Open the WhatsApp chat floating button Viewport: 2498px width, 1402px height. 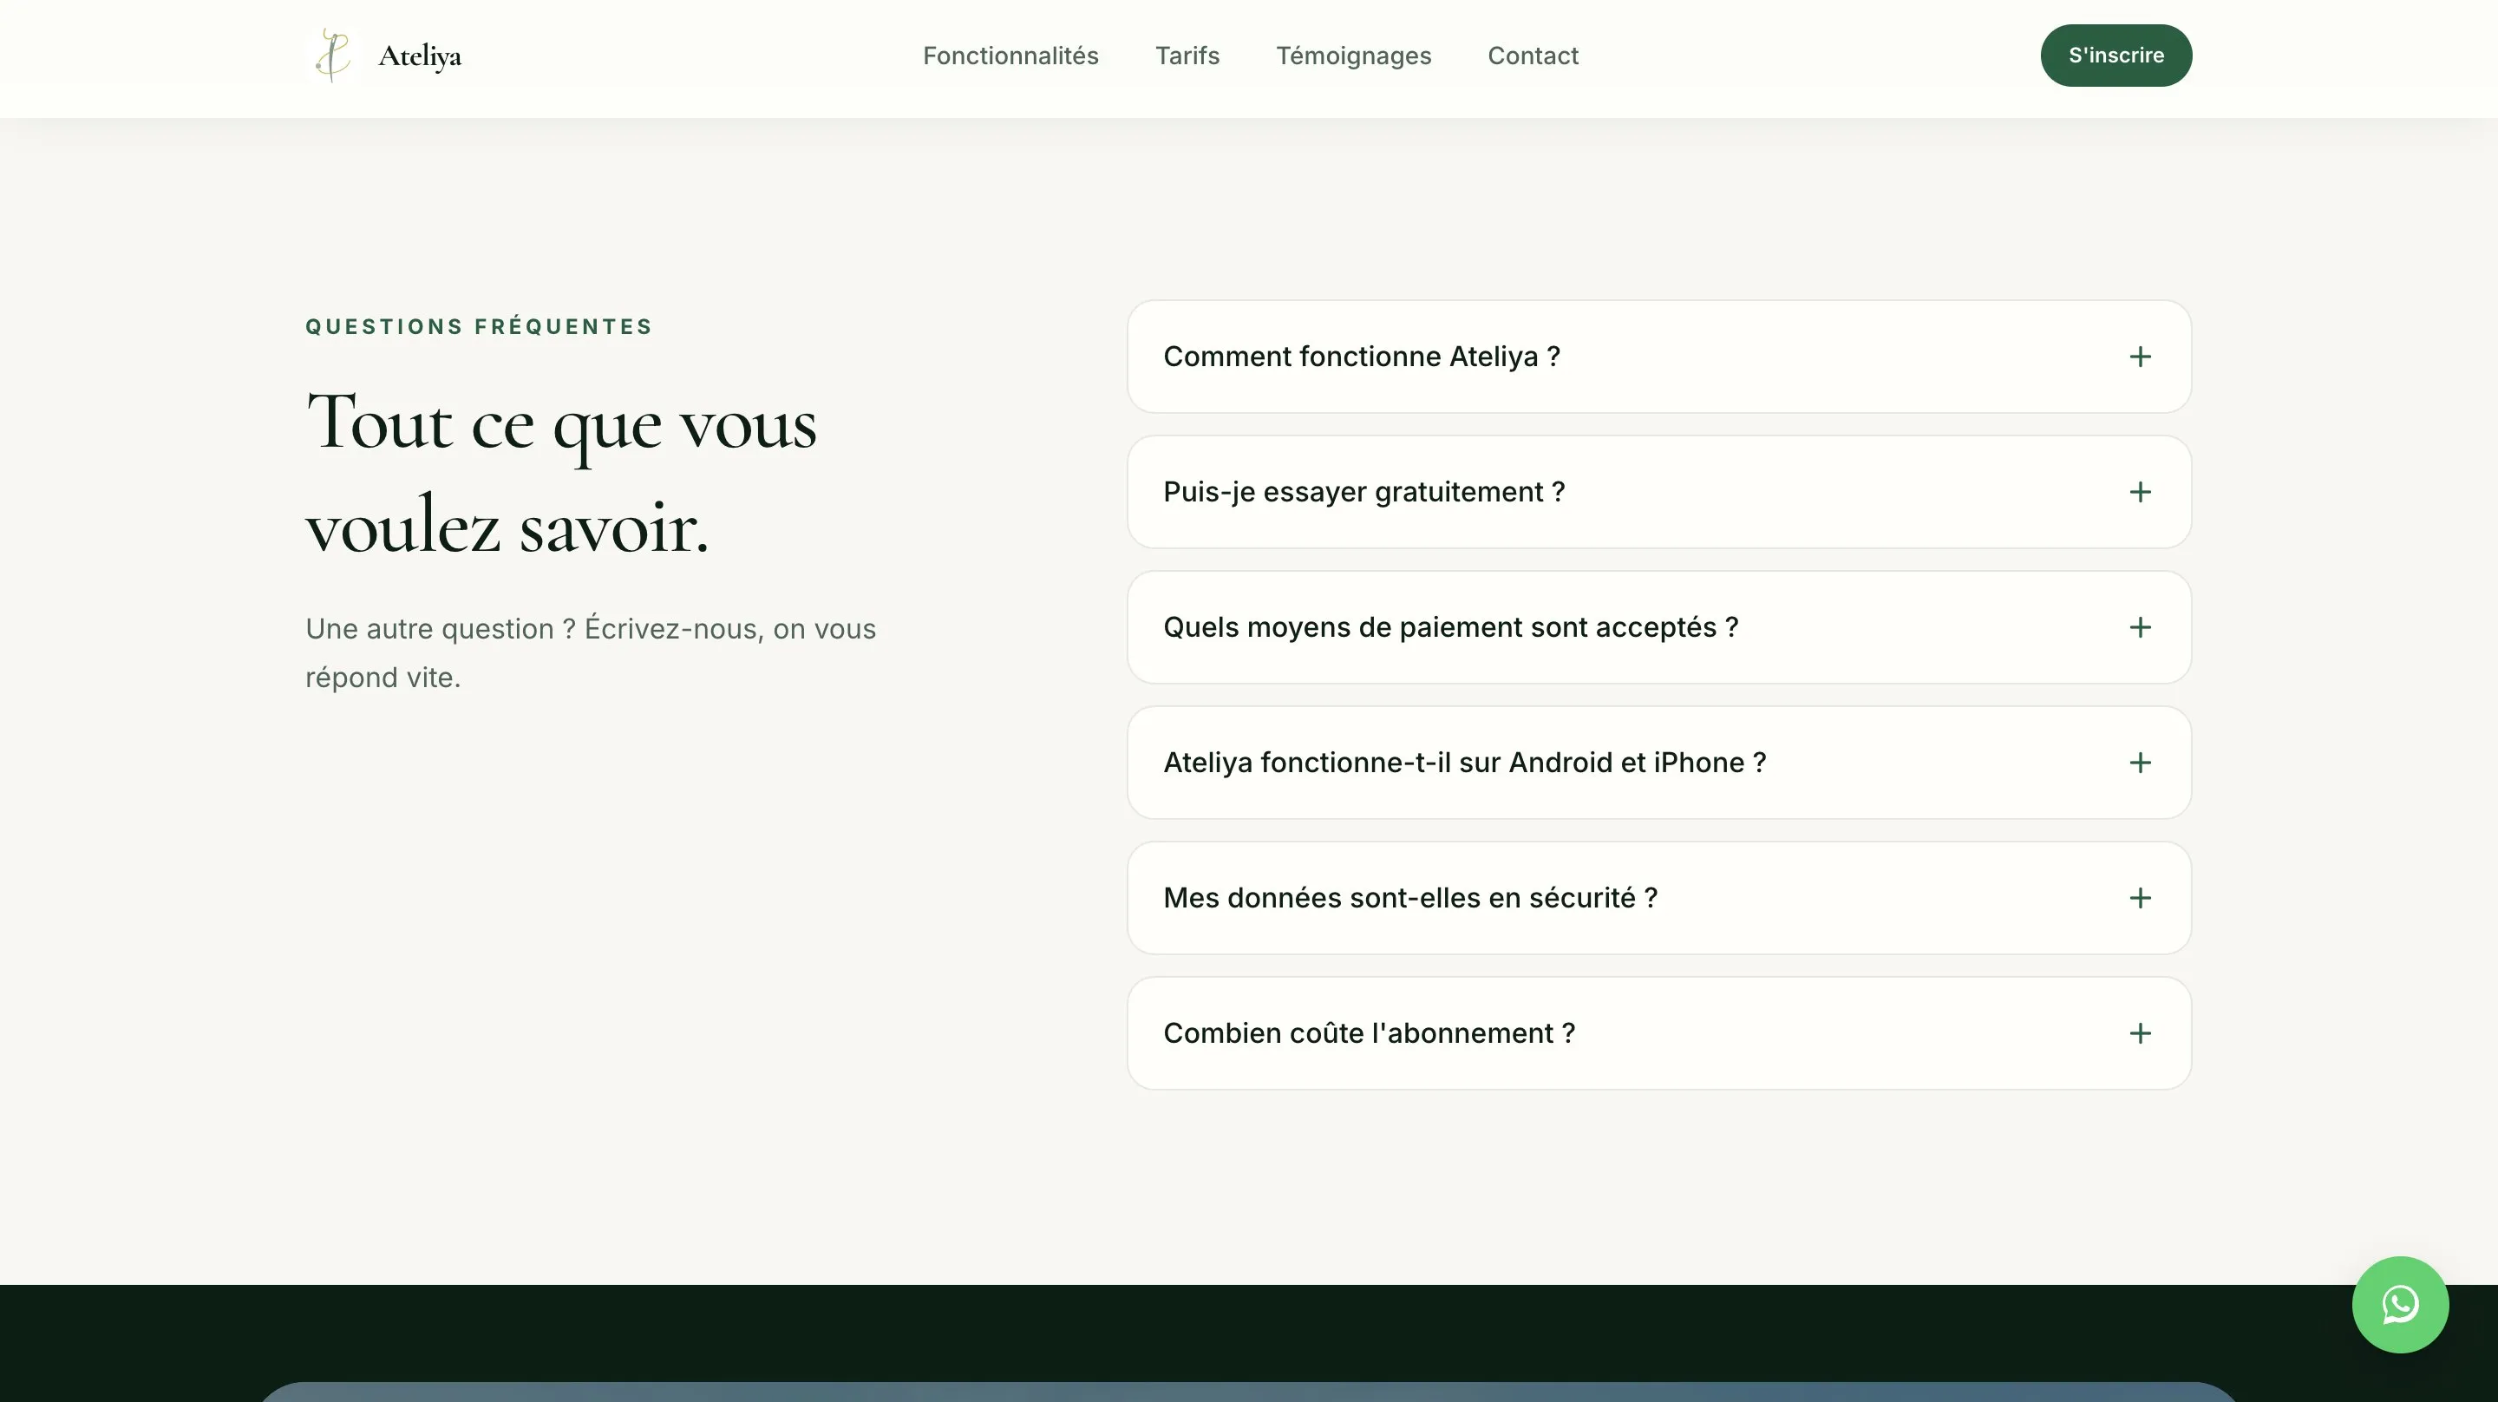tap(2399, 1304)
